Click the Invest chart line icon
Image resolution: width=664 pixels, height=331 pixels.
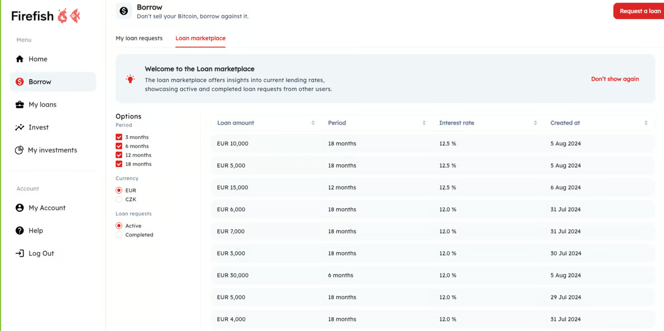click(x=20, y=127)
